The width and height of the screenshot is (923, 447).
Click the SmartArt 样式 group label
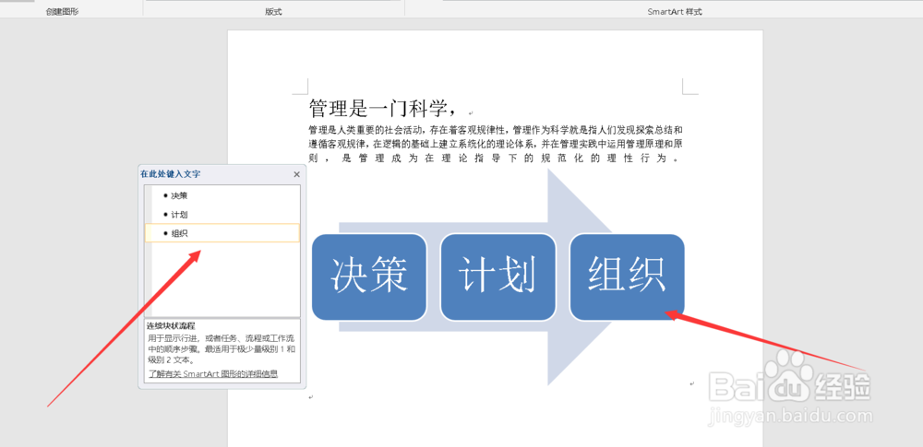pyautogui.click(x=675, y=12)
